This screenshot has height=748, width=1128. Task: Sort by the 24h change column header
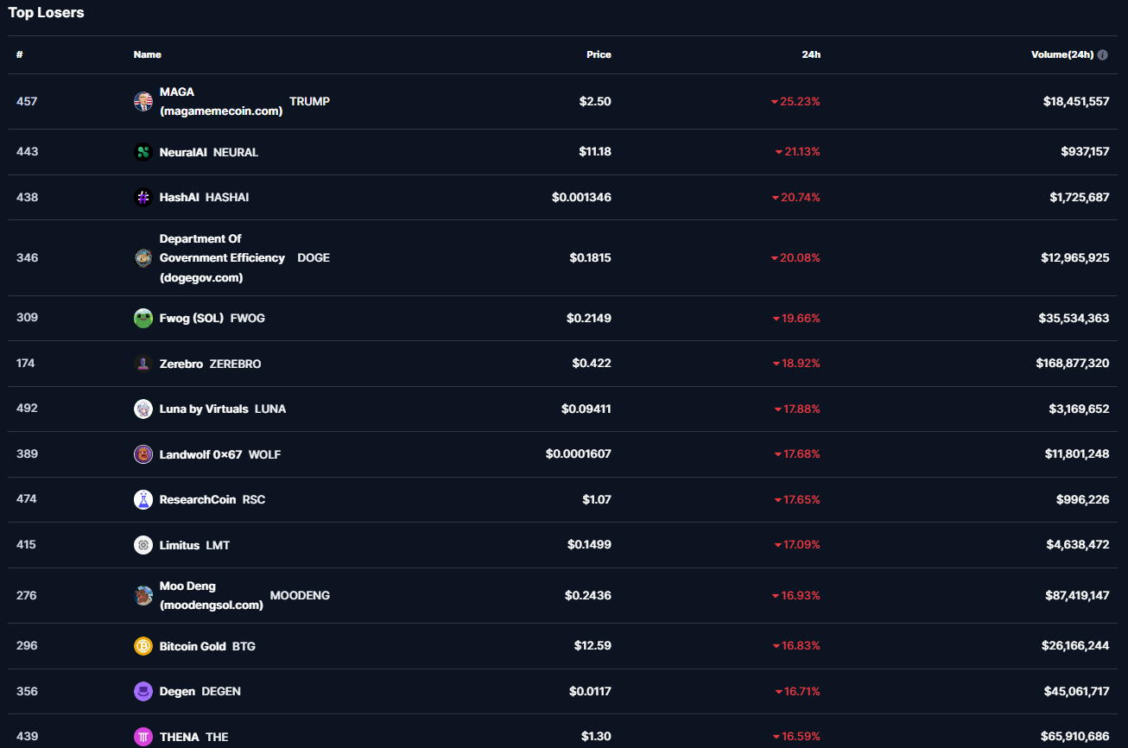(810, 54)
